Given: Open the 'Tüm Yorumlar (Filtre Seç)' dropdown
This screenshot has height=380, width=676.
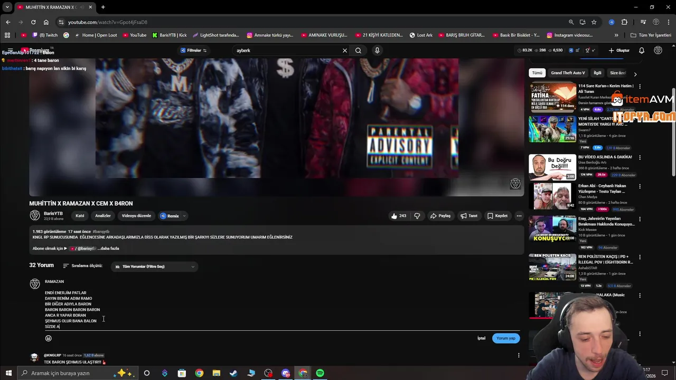Looking at the screenshot, I should [155, 267].
